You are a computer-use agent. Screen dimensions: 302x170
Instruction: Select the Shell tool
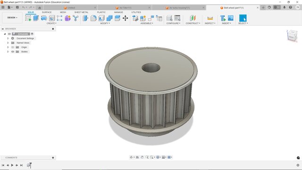point(101,18)
